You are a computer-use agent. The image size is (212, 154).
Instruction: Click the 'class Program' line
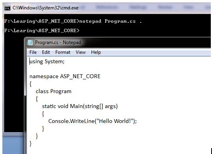[53, 92]
